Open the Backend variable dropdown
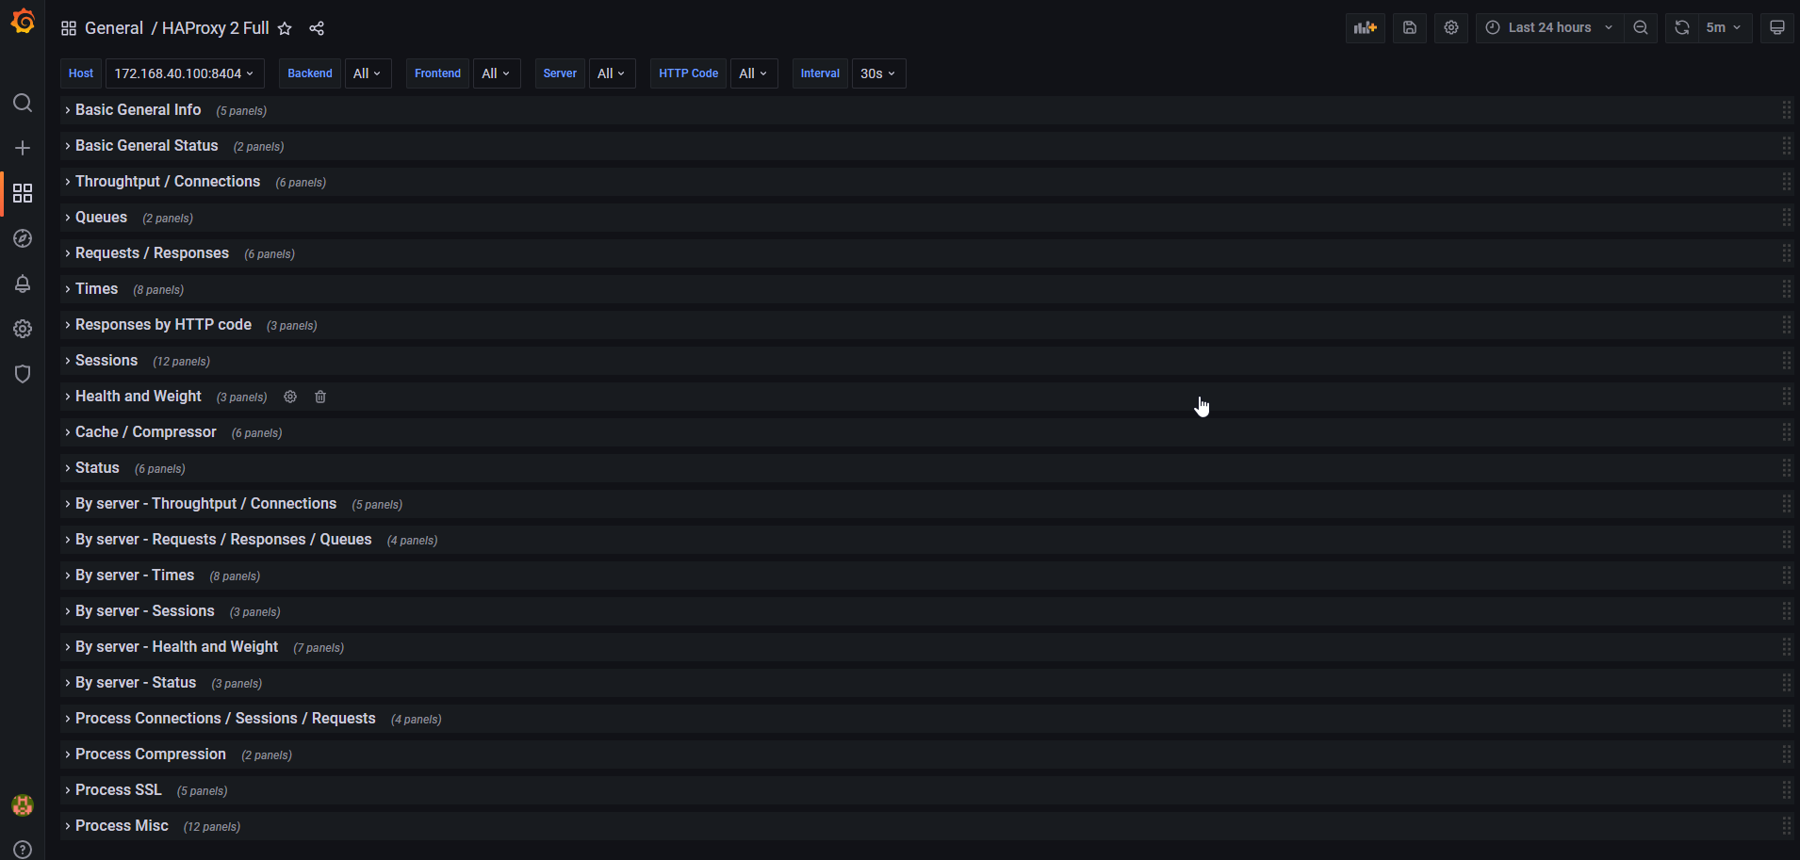This screenshot has height=860, width=1800. pos(368,73)
